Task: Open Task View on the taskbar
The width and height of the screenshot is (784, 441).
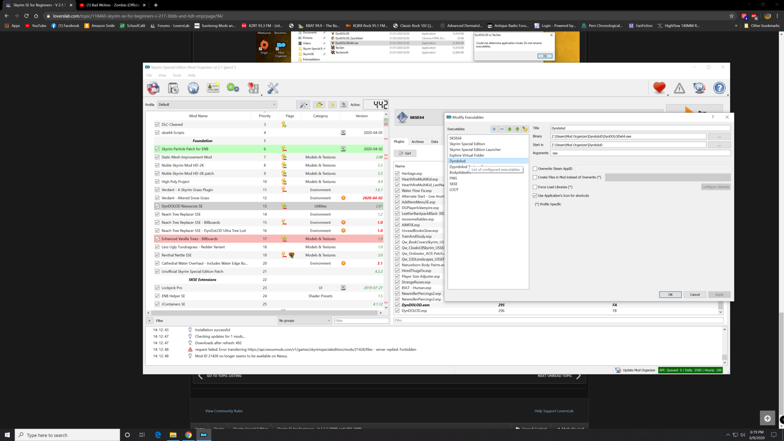Action: pos(142,435)
